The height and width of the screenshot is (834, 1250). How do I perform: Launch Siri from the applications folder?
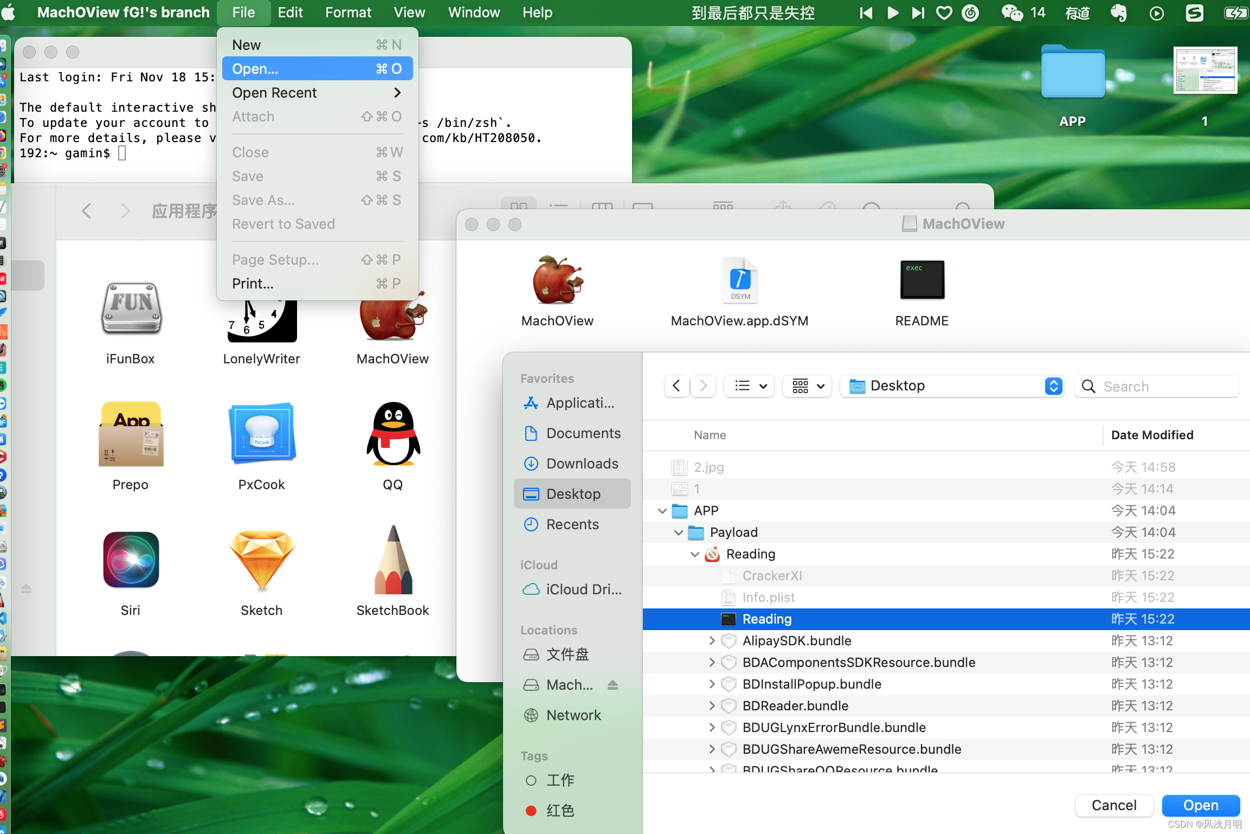[131, 560]
